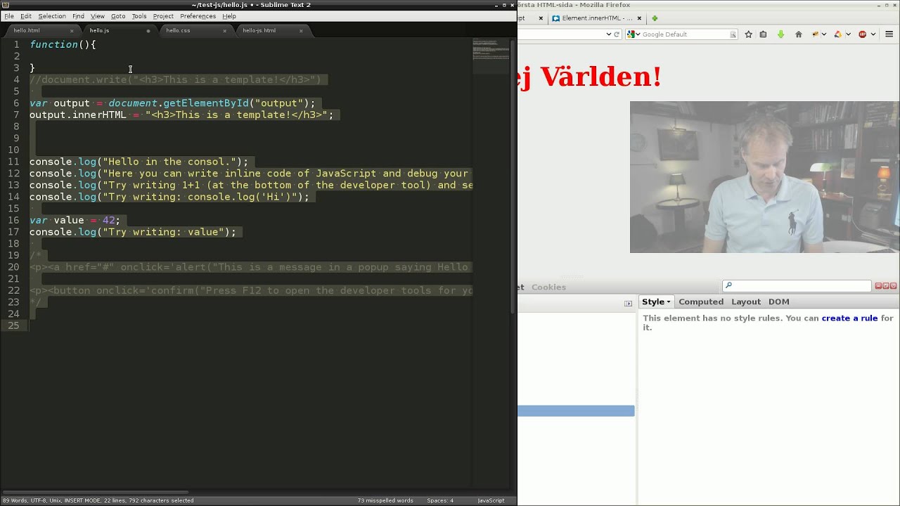This screenshot has height=506, width=900.
Task: Open the search engine dropdown next to Google icon
Action: point(638,34)
